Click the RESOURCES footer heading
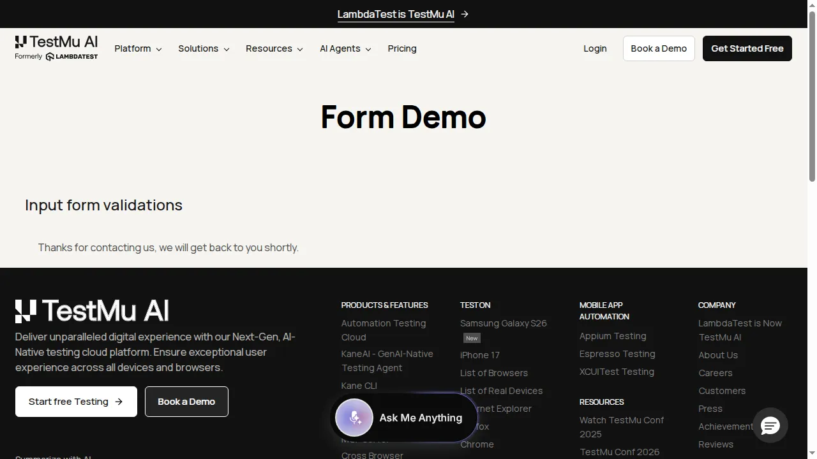This screenshot has height=459, width=817. pos(602,402)
